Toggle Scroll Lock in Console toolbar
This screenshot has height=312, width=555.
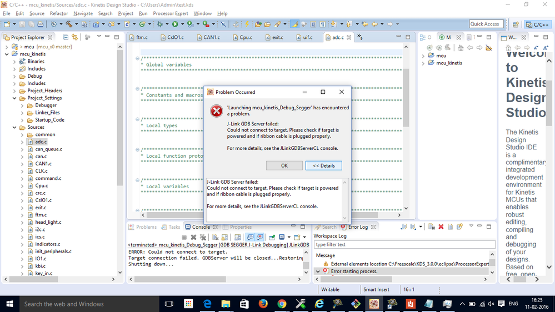coord(224,237)
